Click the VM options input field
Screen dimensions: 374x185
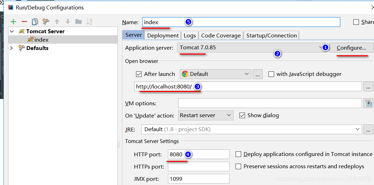pyautogui.click(x=270, y=103)
